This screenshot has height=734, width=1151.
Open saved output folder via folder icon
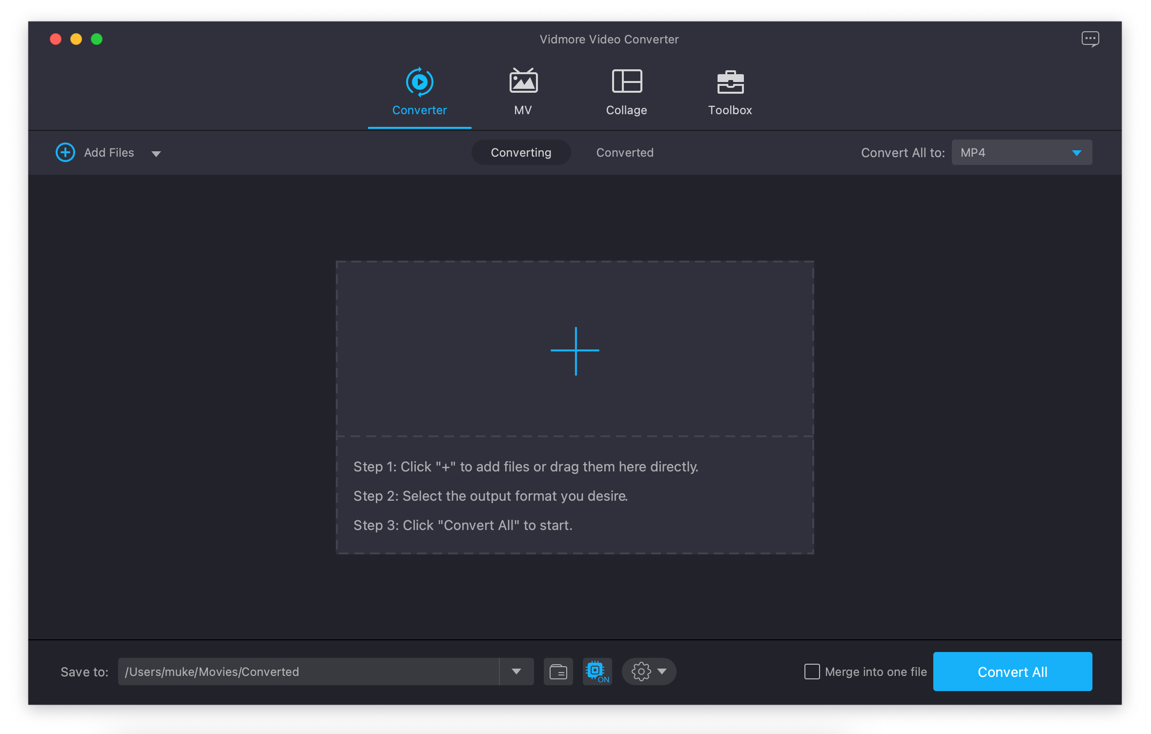coord(557,671)
